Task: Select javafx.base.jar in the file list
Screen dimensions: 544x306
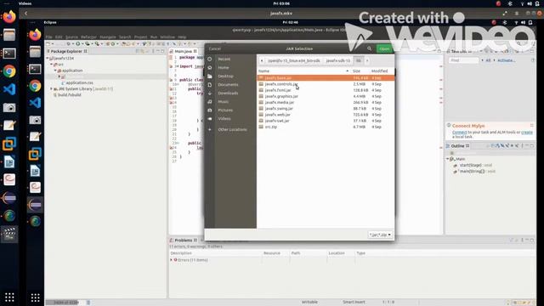Action: click(326, 78)
